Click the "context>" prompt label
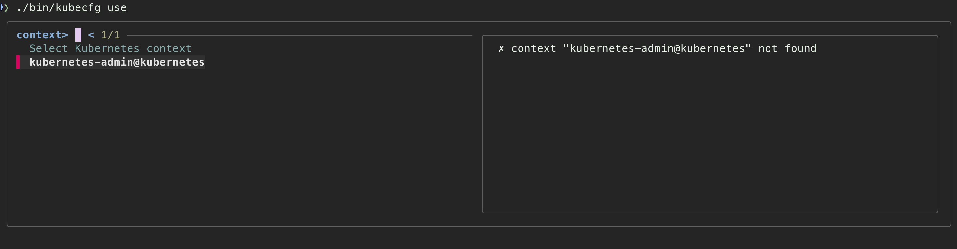 42,35
